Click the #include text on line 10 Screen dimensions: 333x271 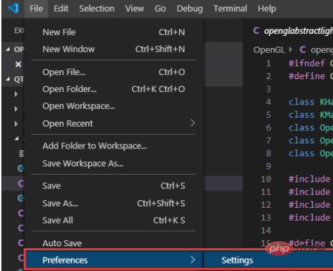pos(309,179)
